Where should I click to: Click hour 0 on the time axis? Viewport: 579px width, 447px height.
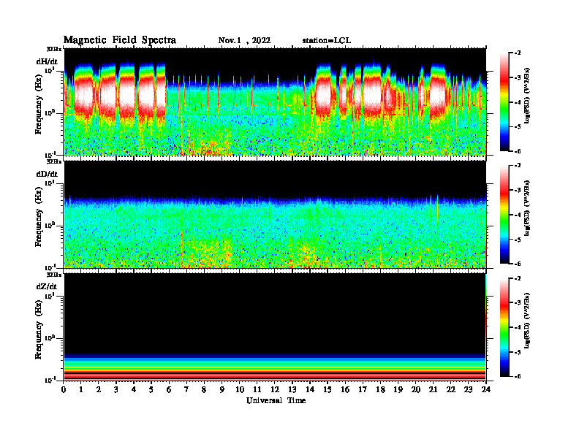pos(64,389)
